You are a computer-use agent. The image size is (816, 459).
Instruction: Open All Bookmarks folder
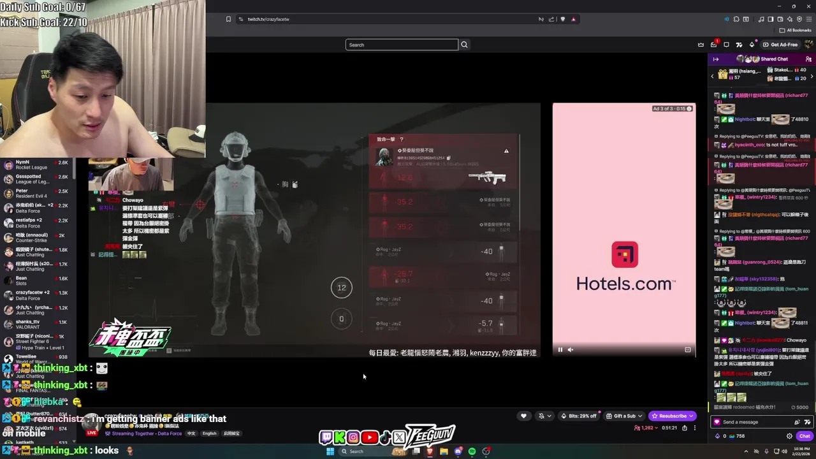[x=796, y=31]
